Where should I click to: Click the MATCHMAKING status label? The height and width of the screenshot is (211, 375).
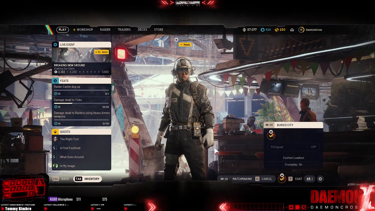click(x=242, y=179)
